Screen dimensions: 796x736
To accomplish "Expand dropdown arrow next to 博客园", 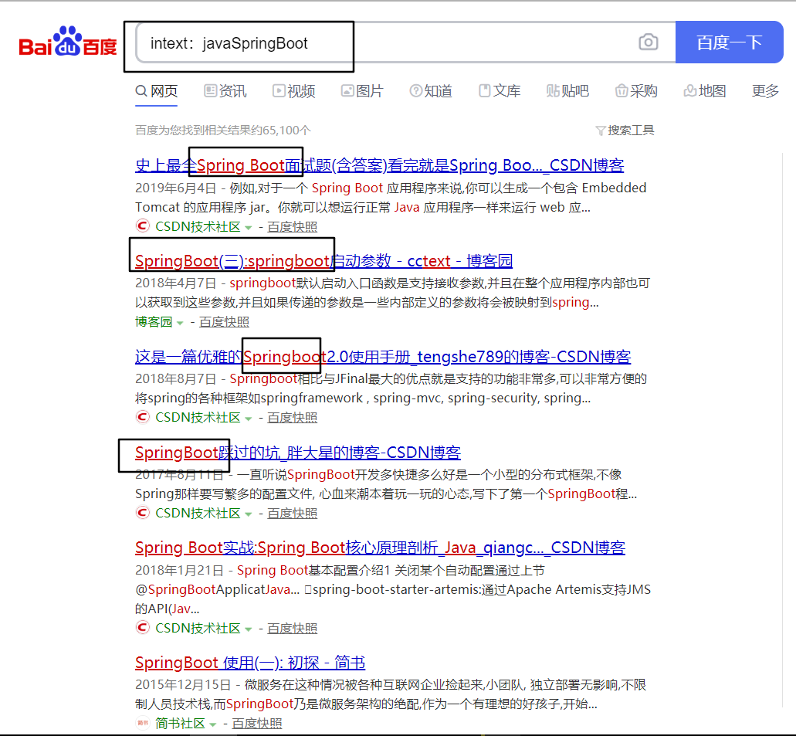I will point(180,323).
